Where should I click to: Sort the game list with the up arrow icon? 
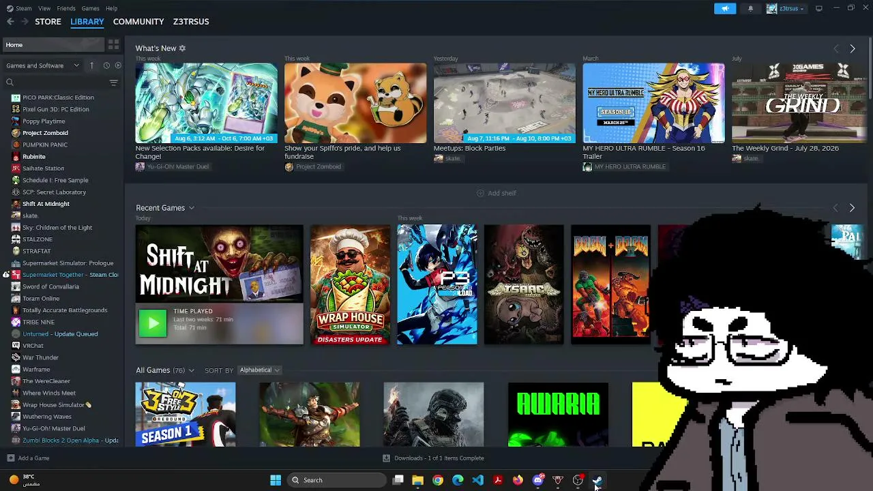coord(92,65)
